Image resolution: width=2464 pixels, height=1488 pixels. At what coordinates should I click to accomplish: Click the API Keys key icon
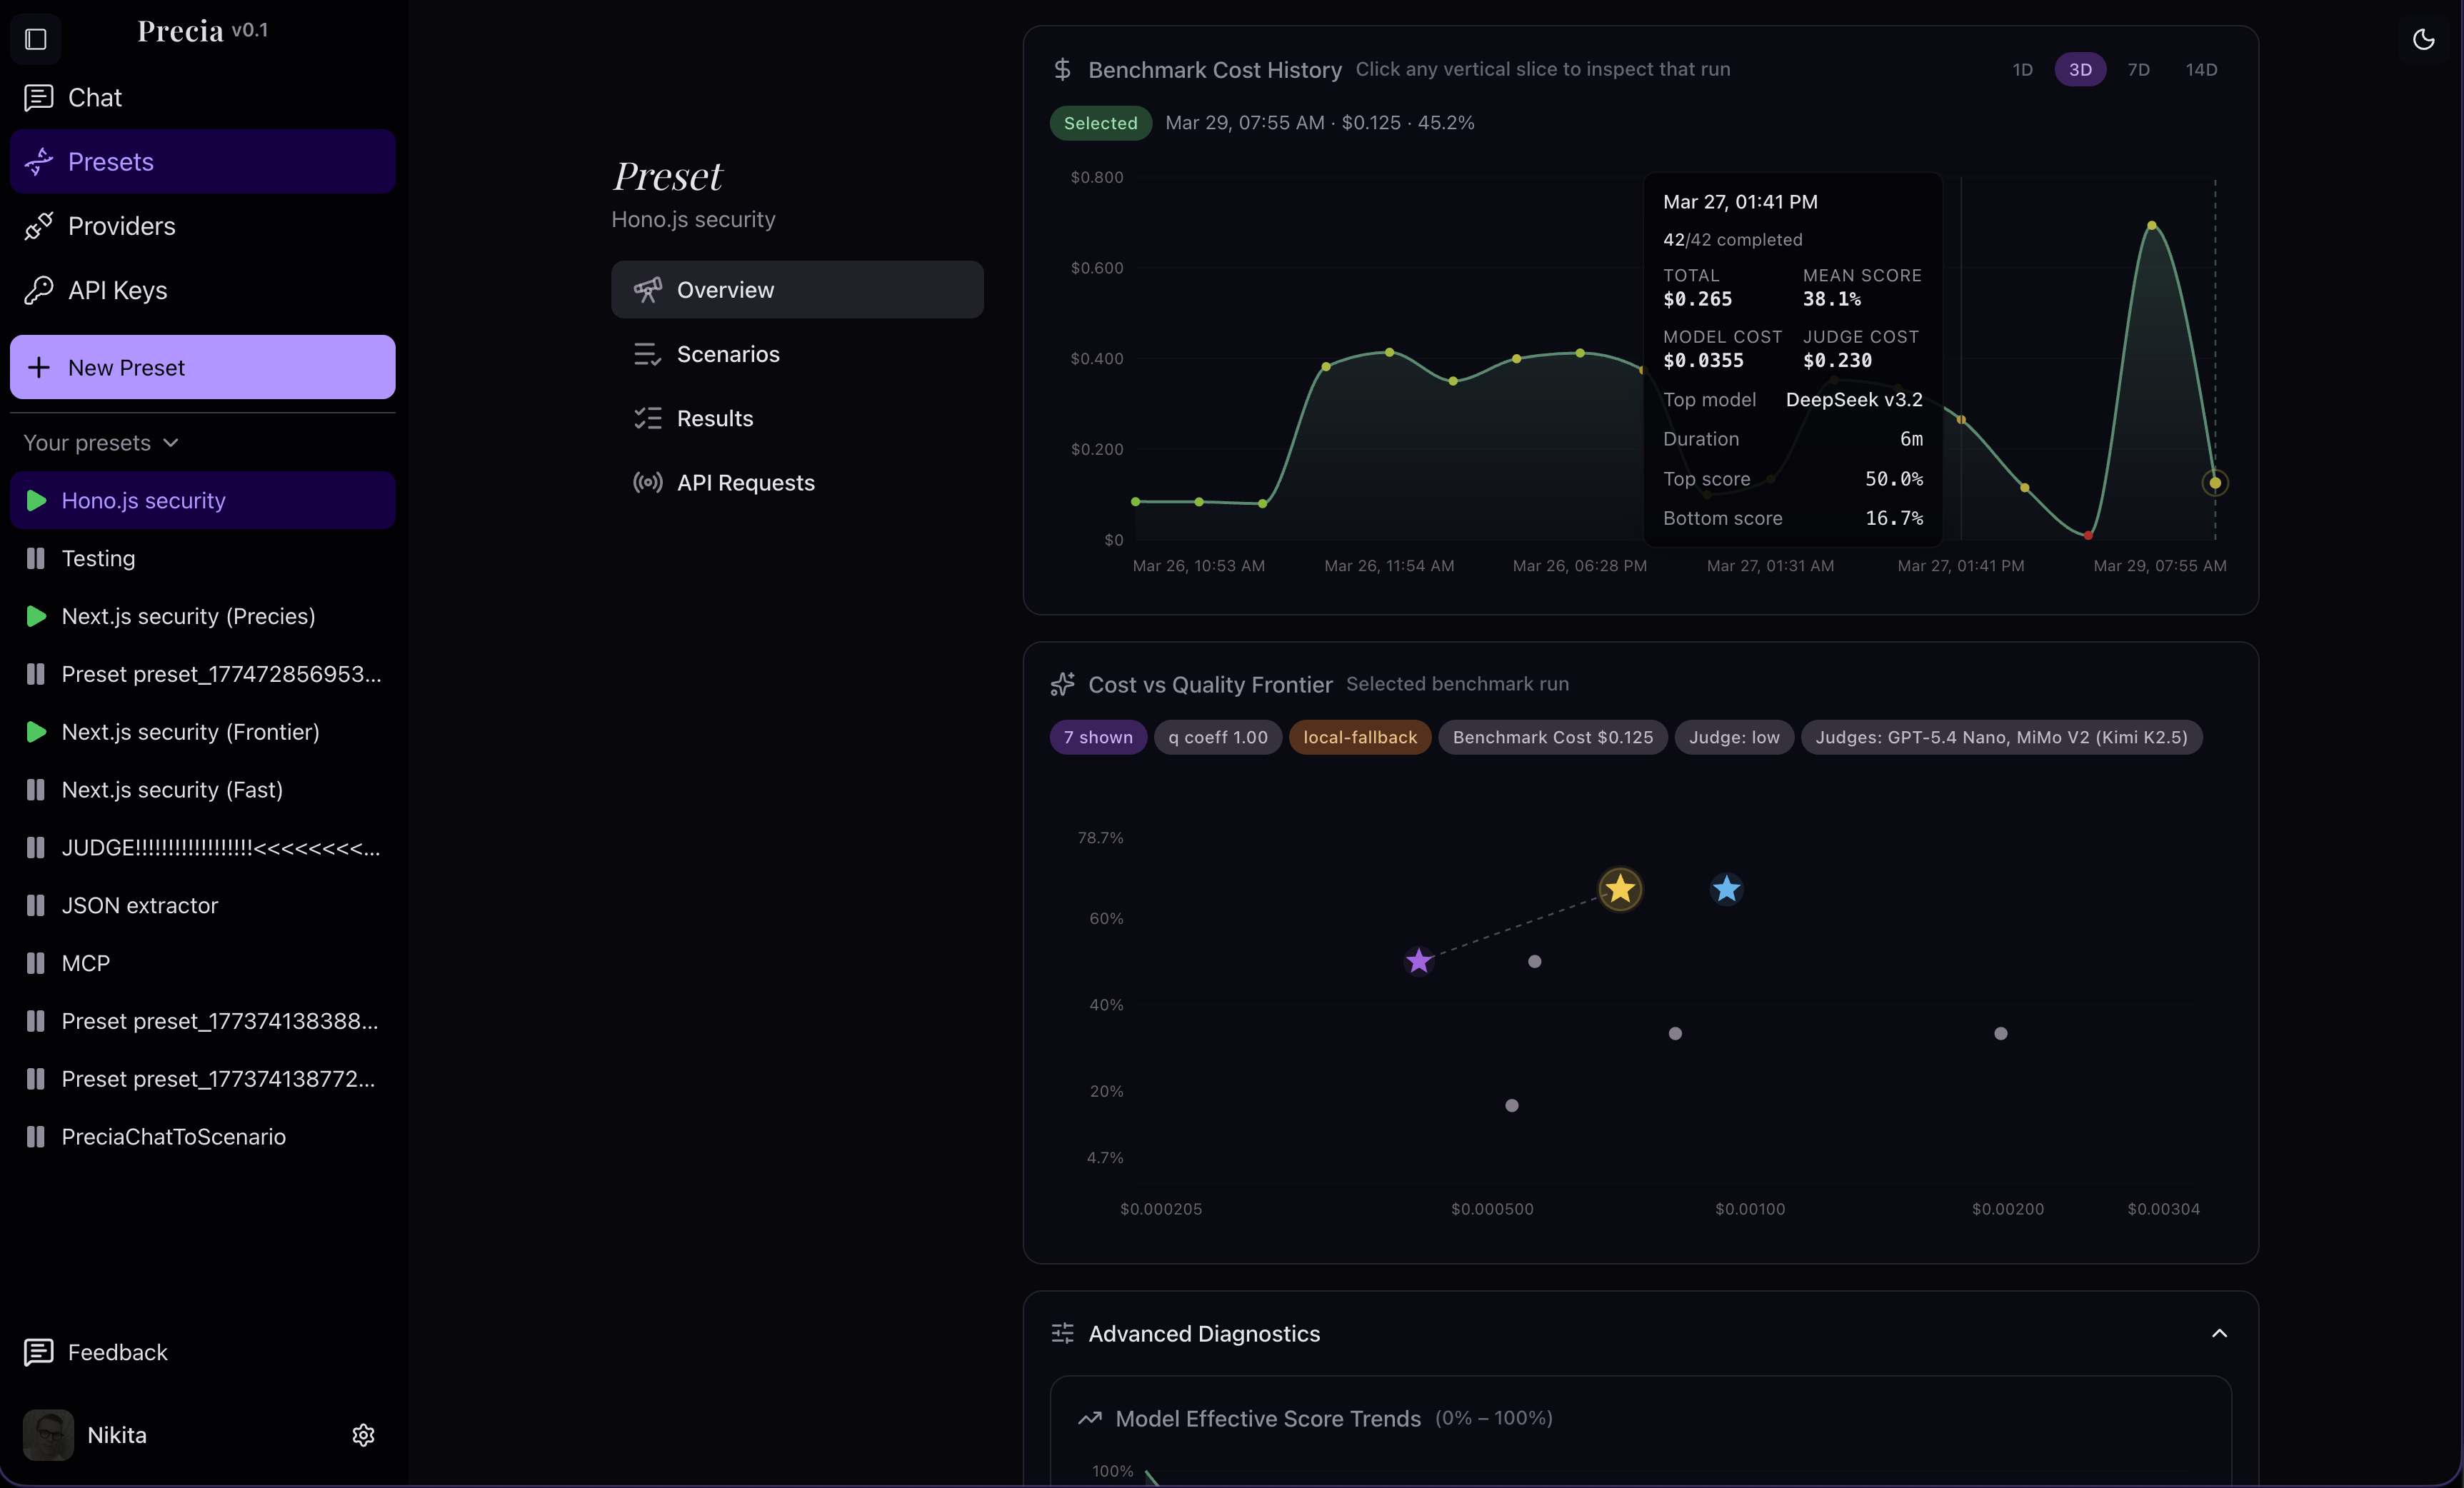(38, 290)
